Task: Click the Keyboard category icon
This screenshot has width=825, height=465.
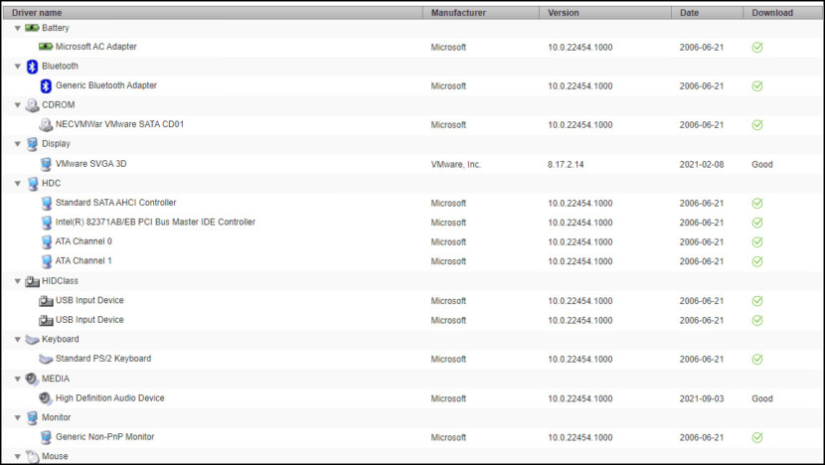Action: (x=32, y=340)
